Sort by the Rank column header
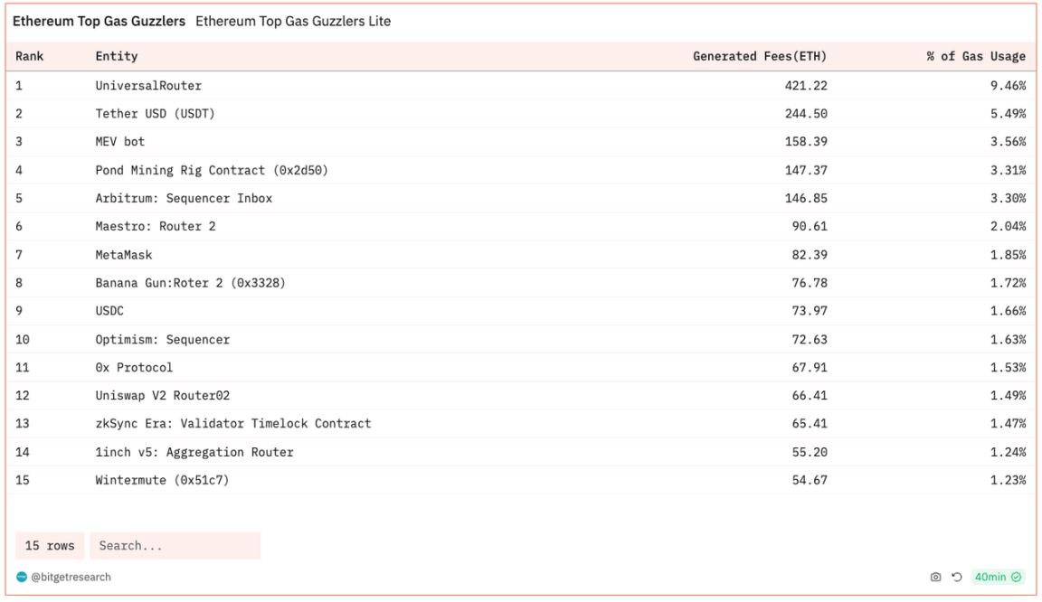 (x=30, y=56)
